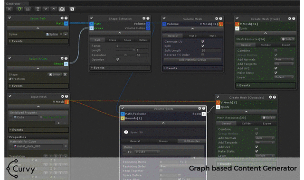
Task: Open Add Normals dropdown in Create Mesh (Track)
Action: [x=284, y=59]
